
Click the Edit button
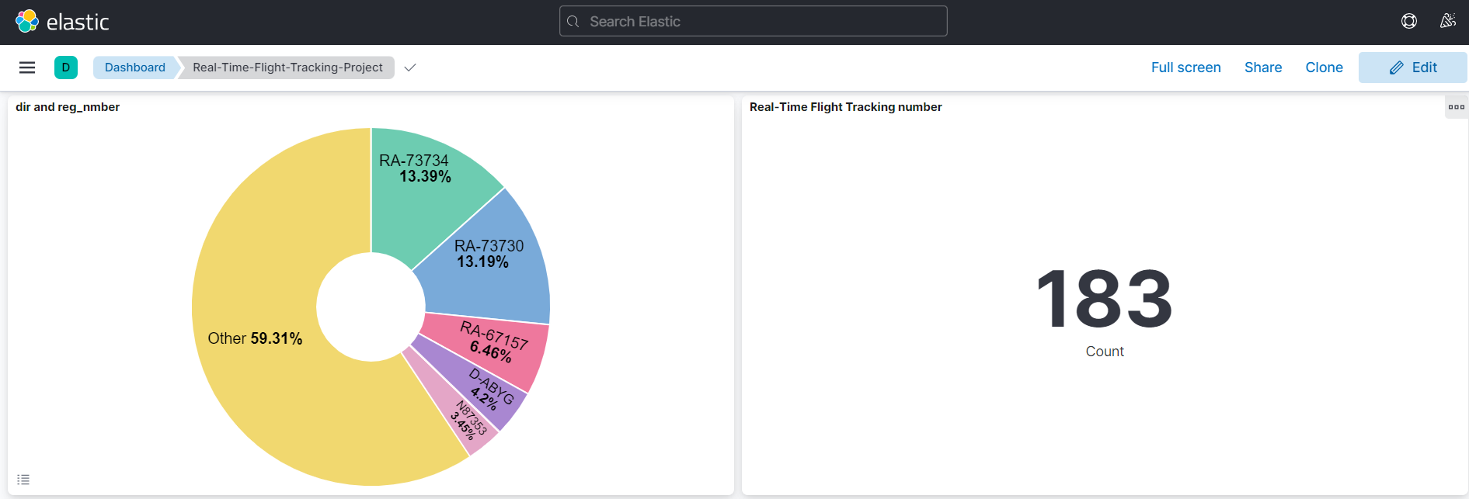1412,68
